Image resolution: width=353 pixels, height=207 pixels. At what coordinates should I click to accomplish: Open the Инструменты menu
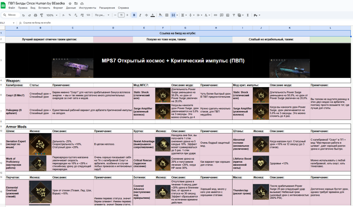coord(87,8)
